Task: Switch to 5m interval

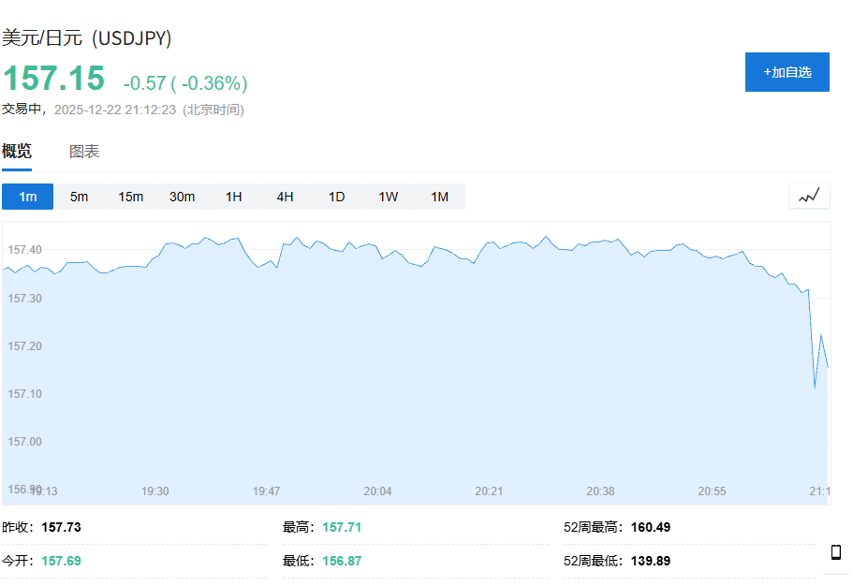Action: point(80,197)
